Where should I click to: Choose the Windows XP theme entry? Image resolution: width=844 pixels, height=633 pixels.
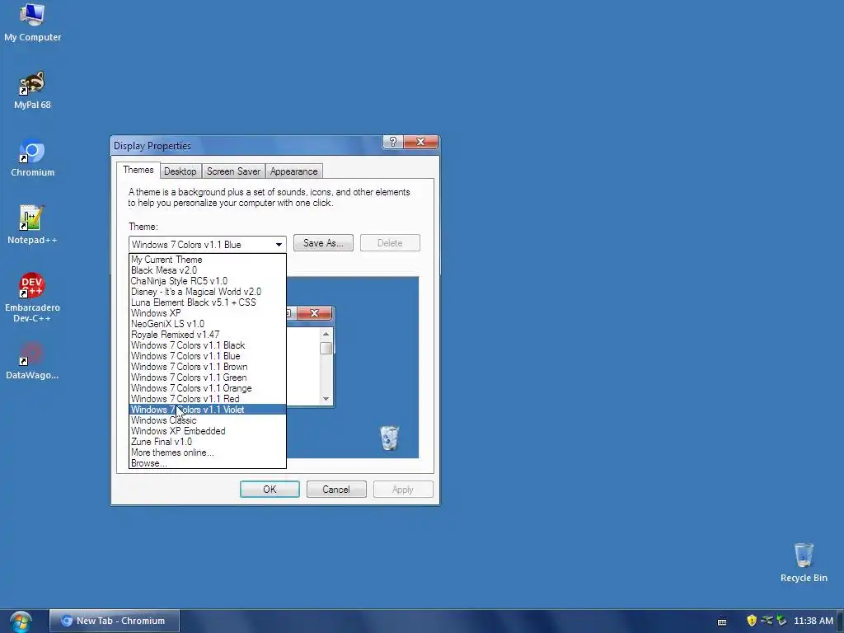coord(207,313)
